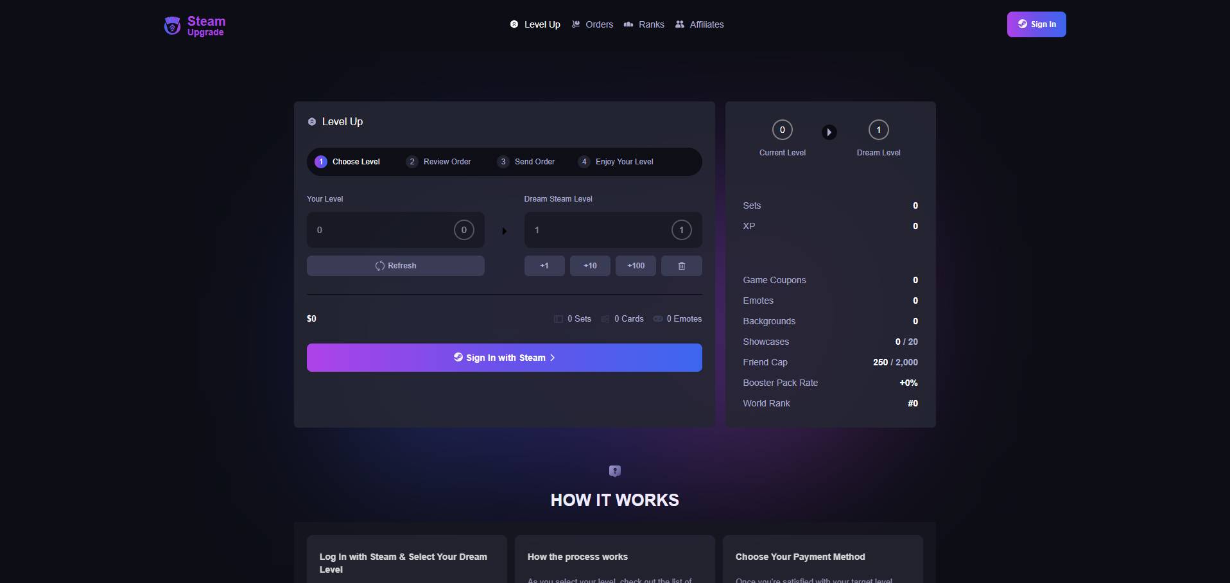Viewport: 1230px width, 583px height.
Task: Click the trash icon to reset dream level
Action: pyautogui.click(x=681, y=266)
